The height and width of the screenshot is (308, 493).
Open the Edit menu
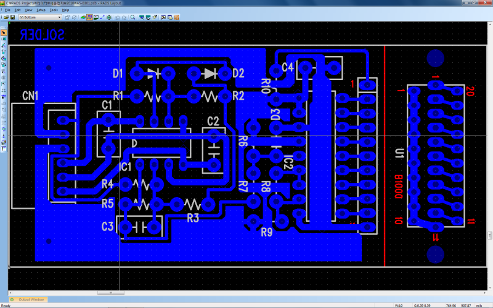[x=18, y=10]
